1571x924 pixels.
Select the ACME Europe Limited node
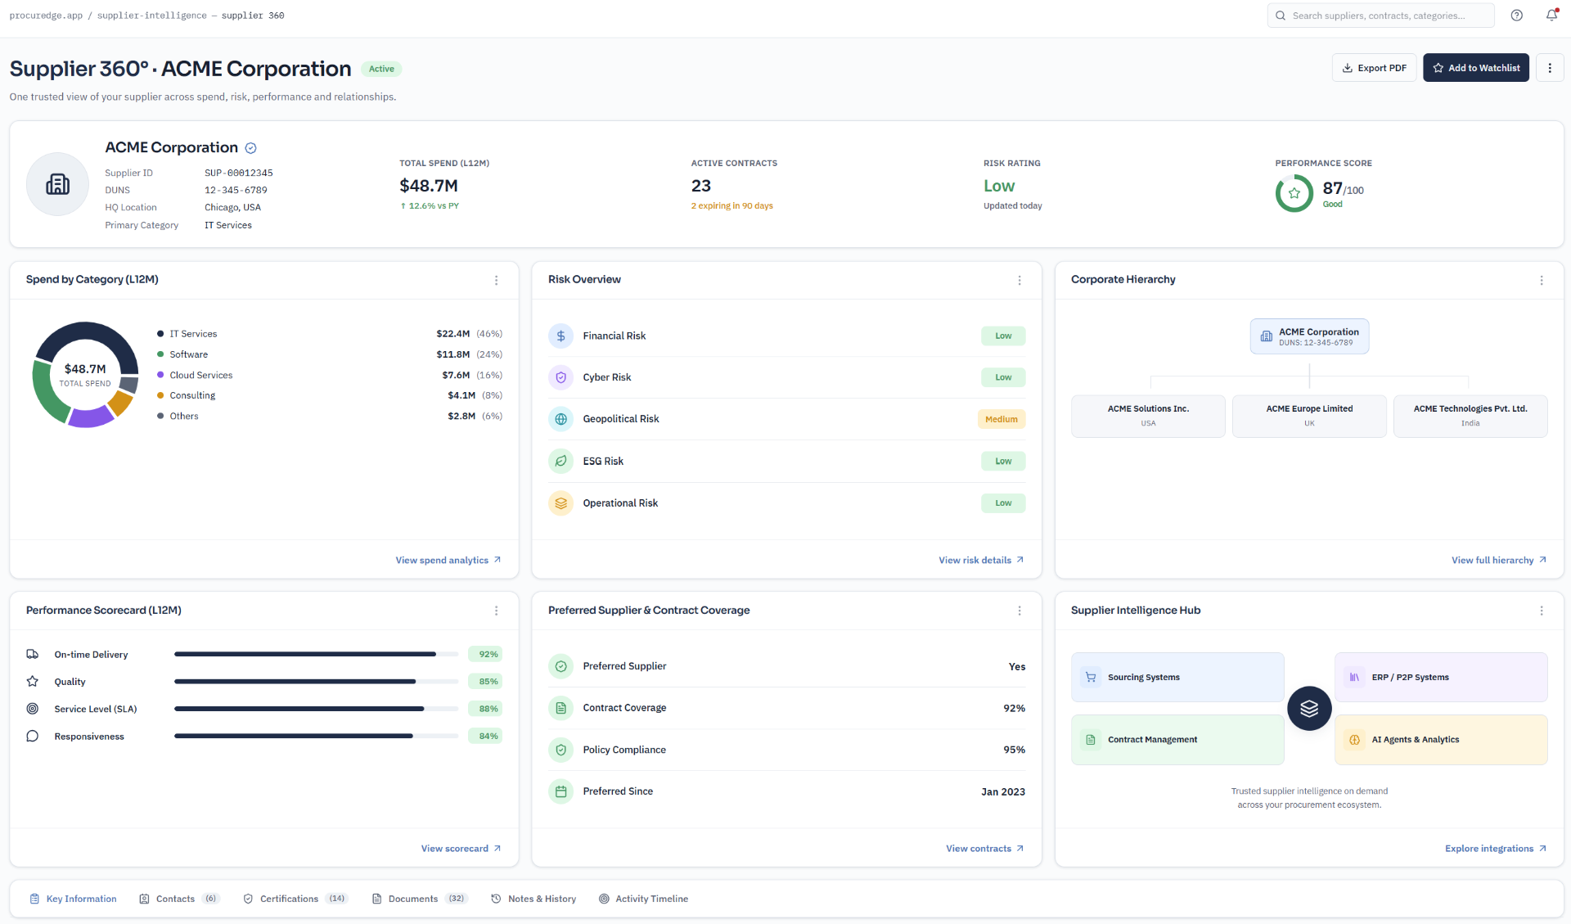pyautogui.click(x=1309, y=417)
